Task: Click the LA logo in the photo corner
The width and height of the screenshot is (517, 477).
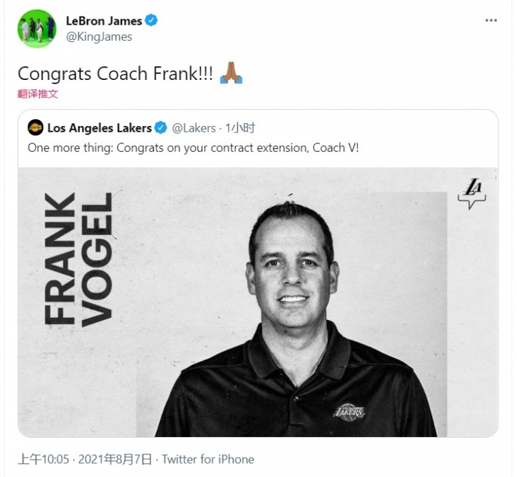Action: pos(472,194)
